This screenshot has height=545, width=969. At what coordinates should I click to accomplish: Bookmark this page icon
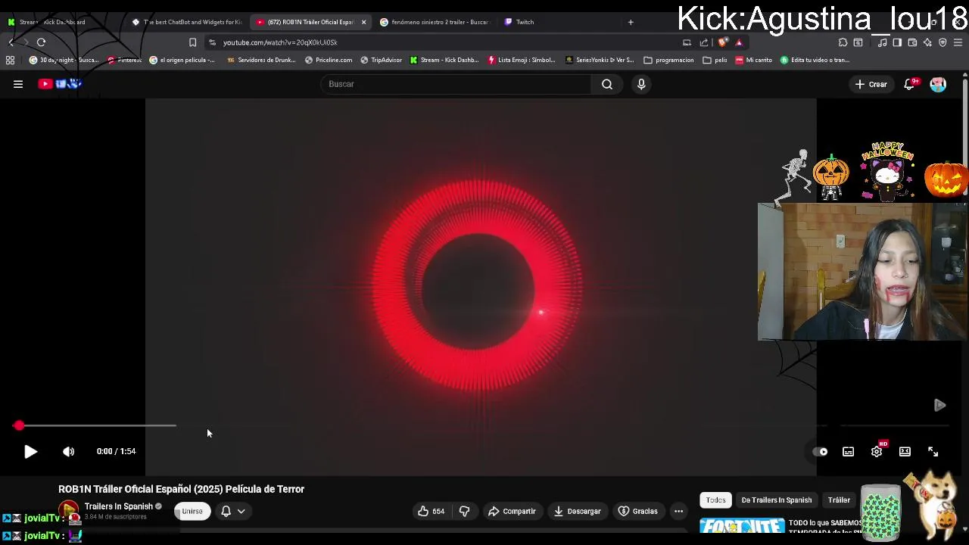[x=192, y=42]
